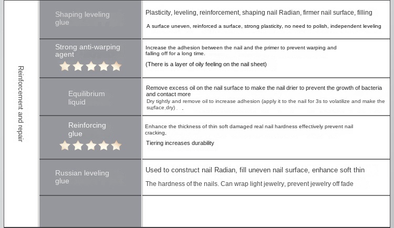Viewport: 394px width, 228px height.
Task: Click fifth star under Reinforcing glue
Action: (116, 146)
